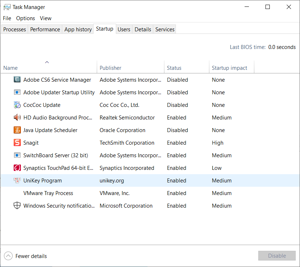Click the Task Manager title bar icon
Viewport: 300px width, 267px height.
(7, 7)
